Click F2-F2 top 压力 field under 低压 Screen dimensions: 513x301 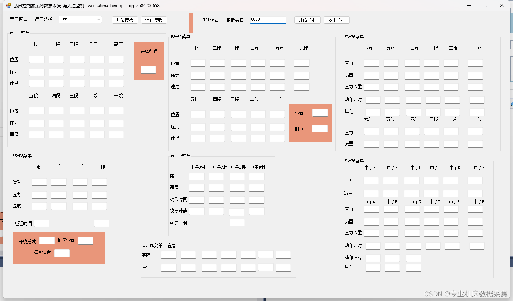point(97,72)
